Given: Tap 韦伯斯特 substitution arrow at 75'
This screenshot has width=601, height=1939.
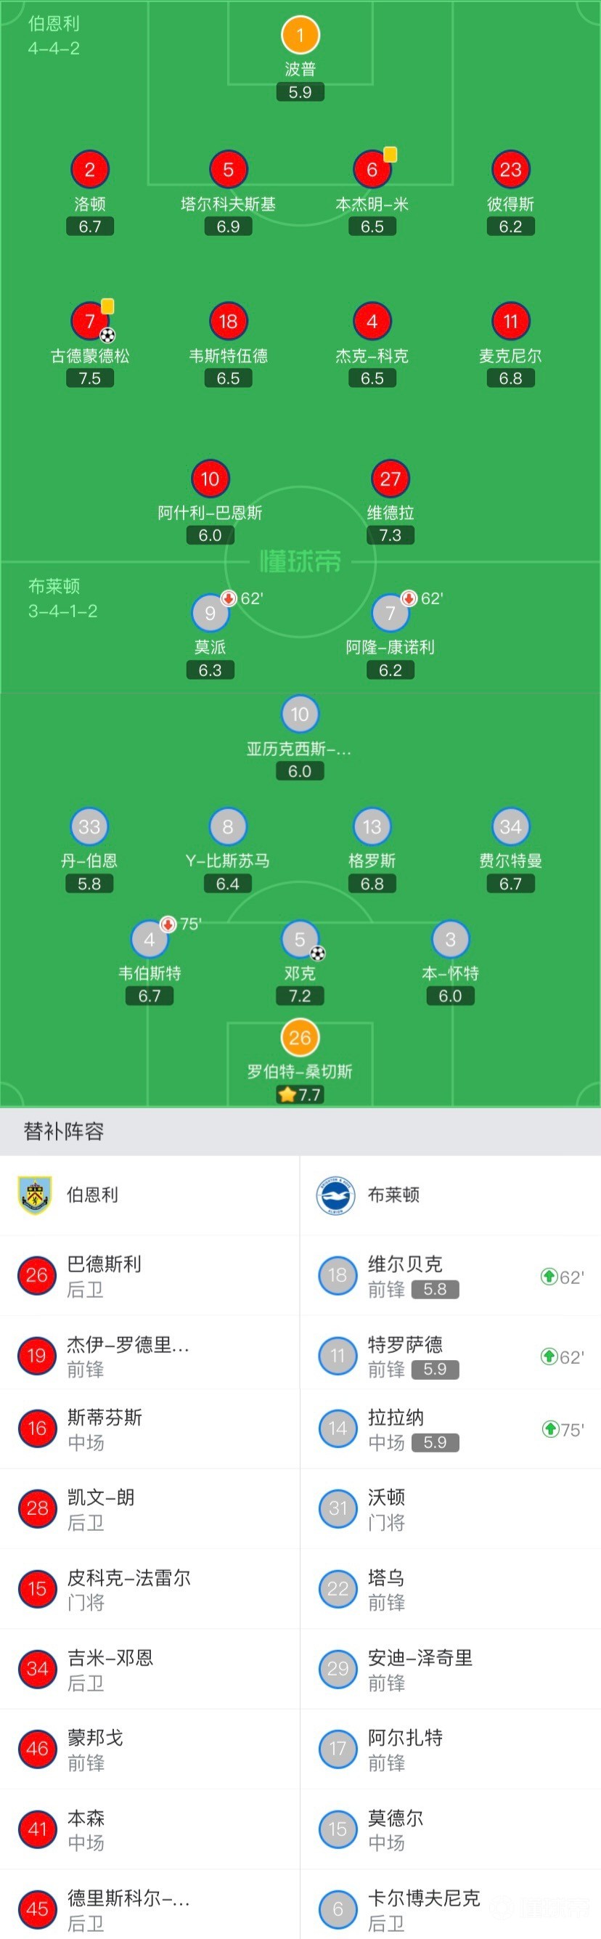Looking at the screenshot, I should coord(168,924).
